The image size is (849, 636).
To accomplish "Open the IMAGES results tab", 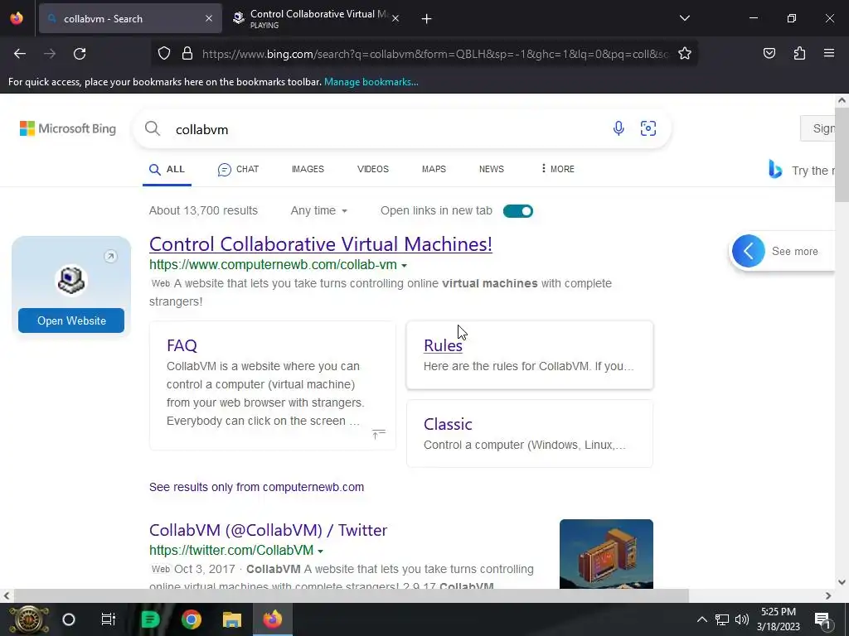I will (308, 169).
